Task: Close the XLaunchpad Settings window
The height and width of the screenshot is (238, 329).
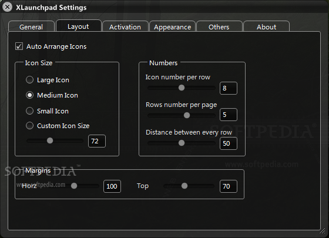Action: tap(7, 7)
